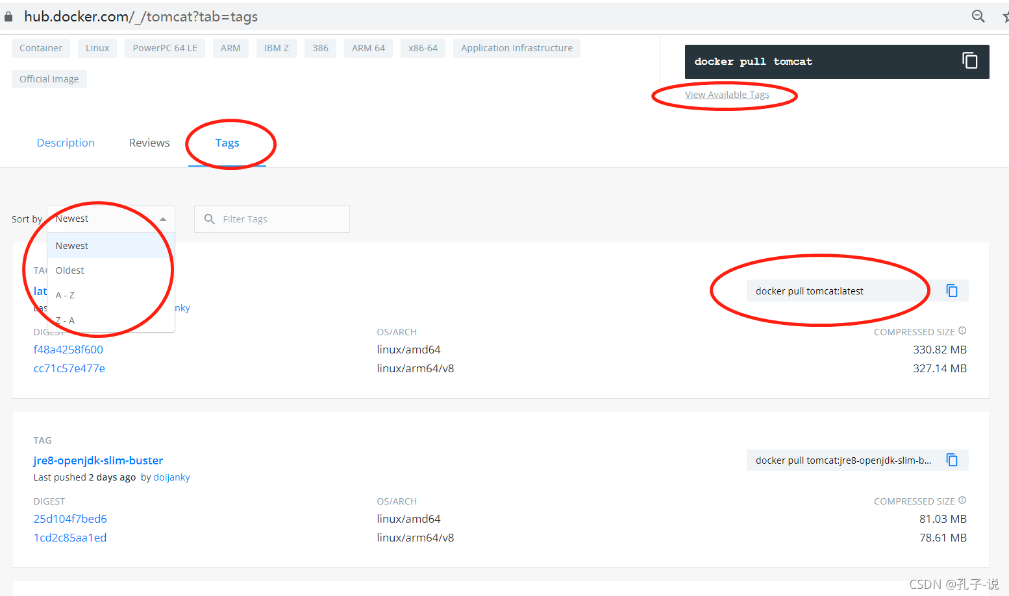
Task: Click the Linux category tag
Action: tap(97, 48)
